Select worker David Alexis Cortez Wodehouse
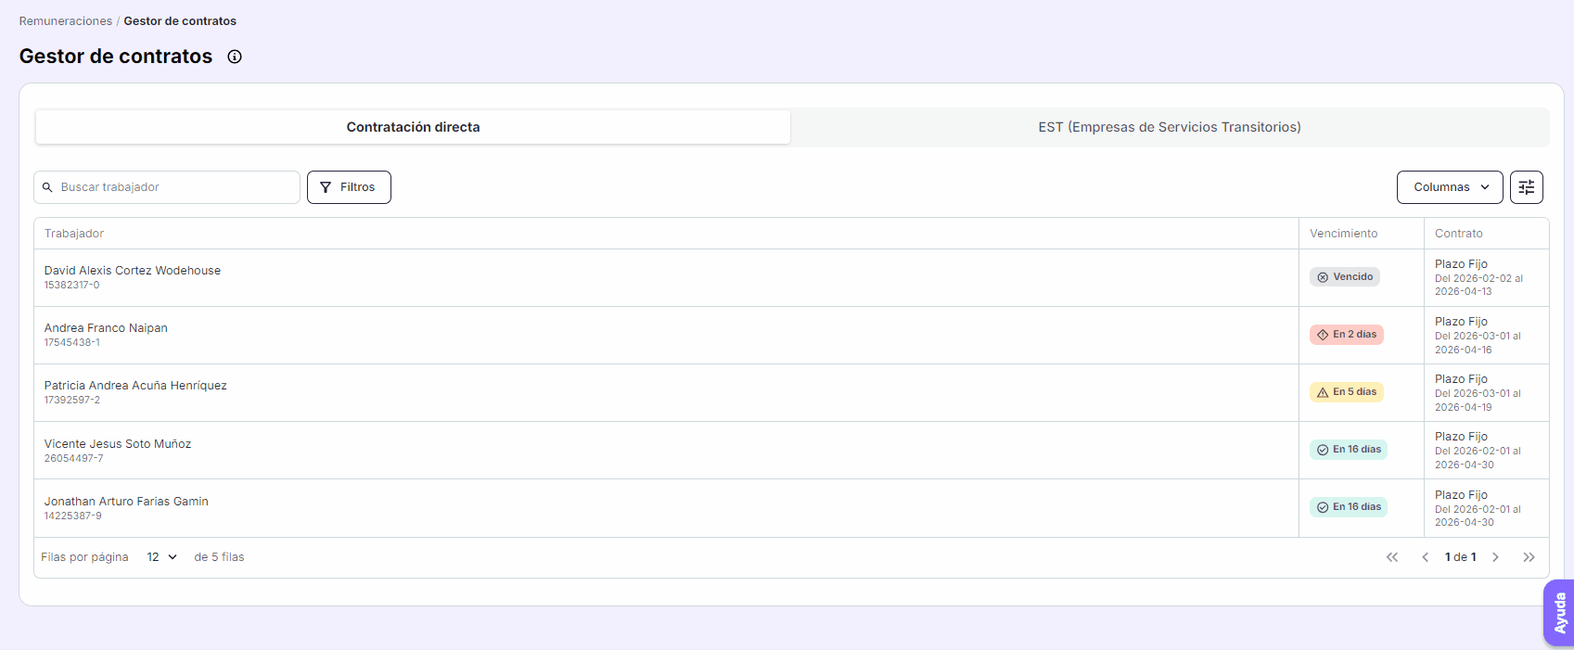 tap(133, 271)
